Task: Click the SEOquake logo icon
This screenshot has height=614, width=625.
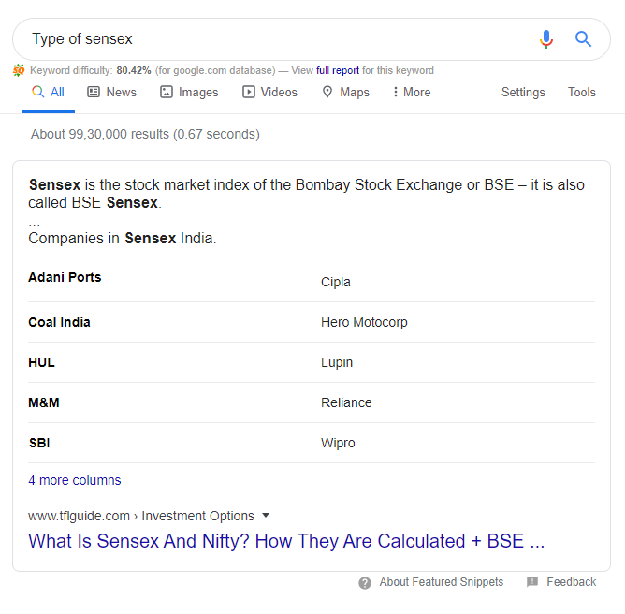Action: (x=19, y=70)
